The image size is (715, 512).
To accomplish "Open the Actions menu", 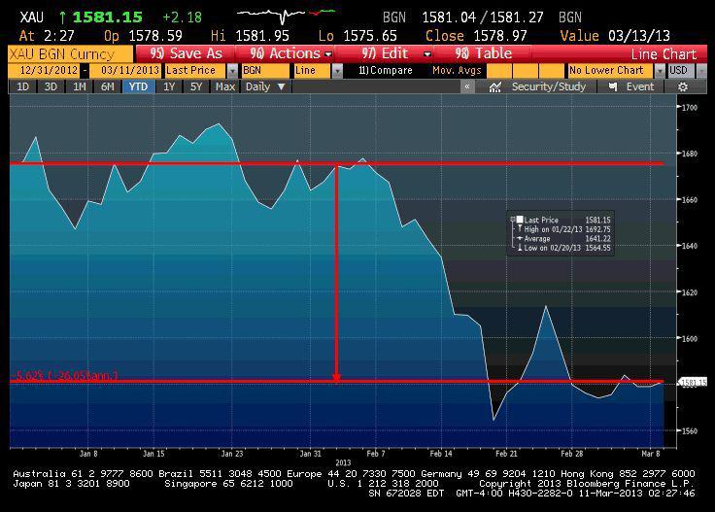I will tap(291, 53).
